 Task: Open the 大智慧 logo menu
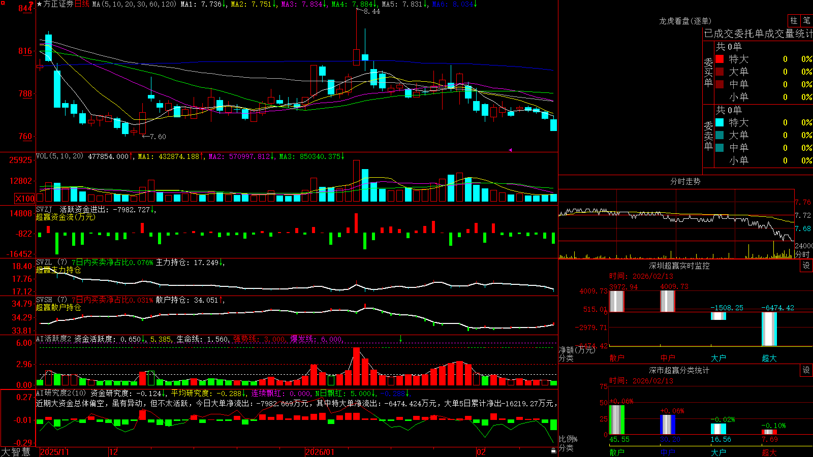point(16,451)
